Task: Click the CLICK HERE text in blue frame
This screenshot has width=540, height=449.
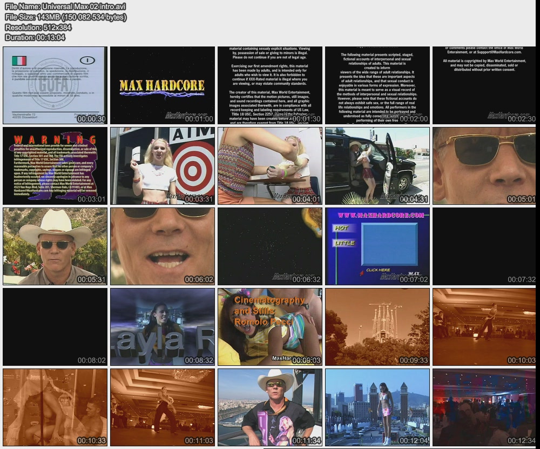Action: [x=377, y=270]
